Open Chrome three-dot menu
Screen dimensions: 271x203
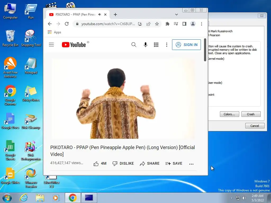[201, 24]
